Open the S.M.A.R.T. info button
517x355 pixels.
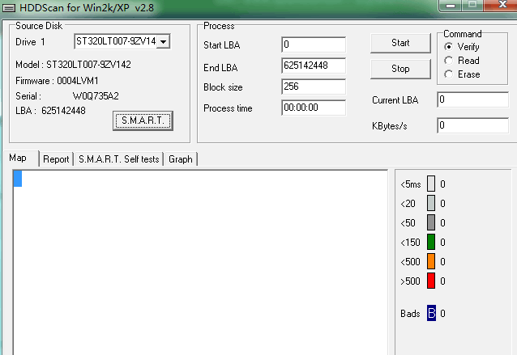point(143,120)
